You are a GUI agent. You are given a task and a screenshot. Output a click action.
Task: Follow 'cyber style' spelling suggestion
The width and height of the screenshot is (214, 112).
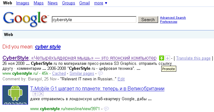48,47
